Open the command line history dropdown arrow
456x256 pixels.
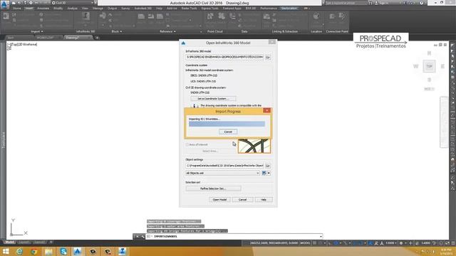point(321,237)
